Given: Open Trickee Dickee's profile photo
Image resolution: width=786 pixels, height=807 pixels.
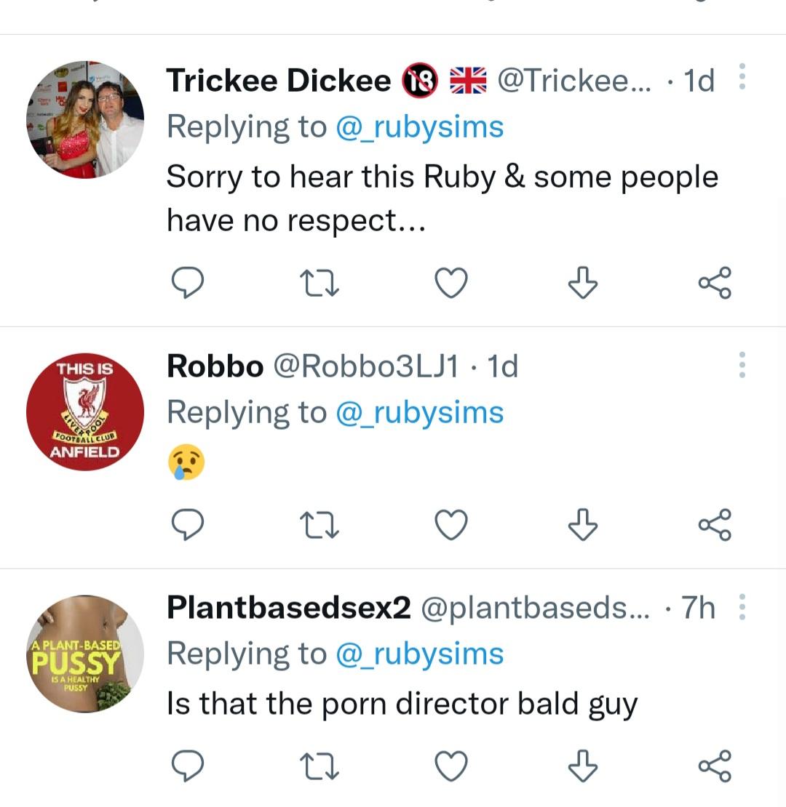Looking at the screenshot, I should (84, 120).
